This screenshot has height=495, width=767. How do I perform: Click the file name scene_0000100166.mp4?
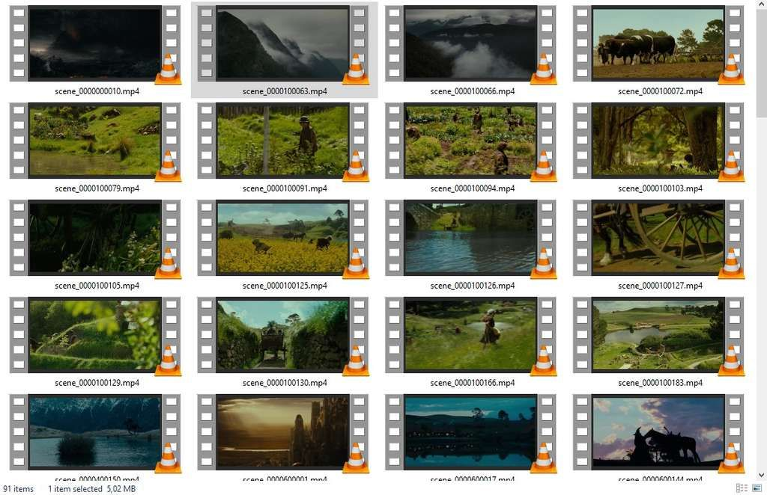pyautogui.click(x=473, y=383)
